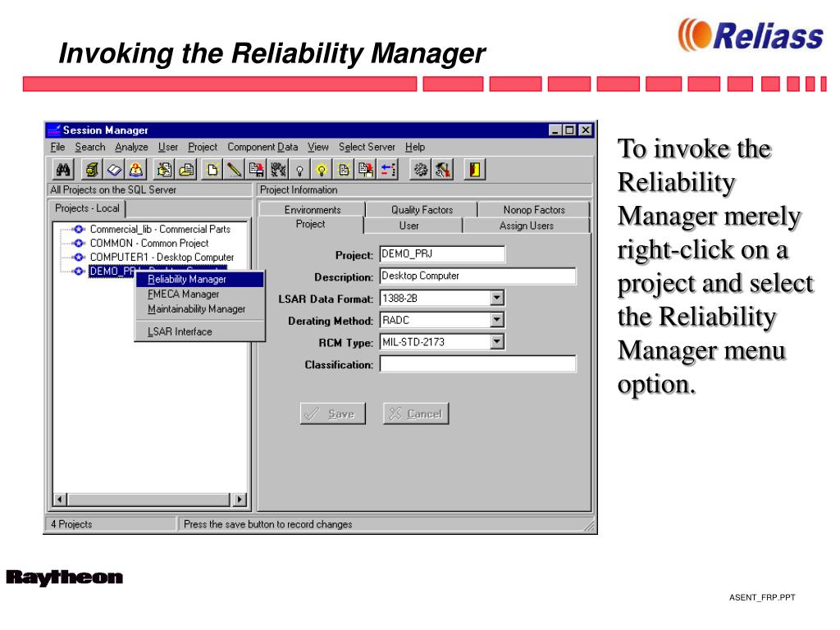The width and height of the screenshot is (840, 630).
Task: Switch to the Environments tab
Action: point(313,210)
